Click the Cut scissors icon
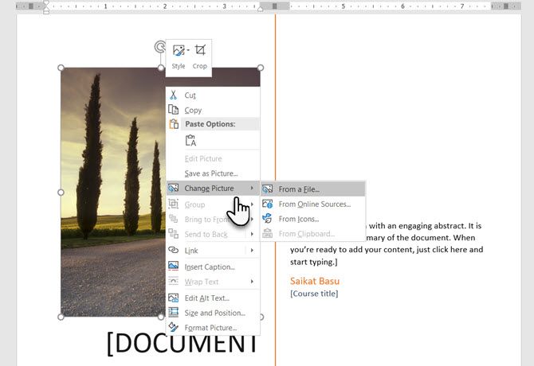The width and height of the screenshot is (534, 366). click(x=173, y=95)
